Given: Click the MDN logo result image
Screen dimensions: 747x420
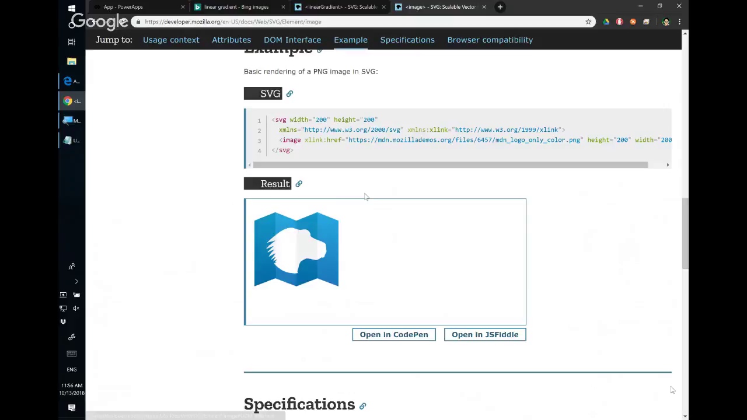Looking at the screenshot, I should pyautogui.click(x=296, y=249).
